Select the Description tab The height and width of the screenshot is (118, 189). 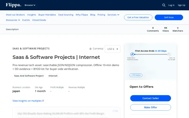point(12,29)
